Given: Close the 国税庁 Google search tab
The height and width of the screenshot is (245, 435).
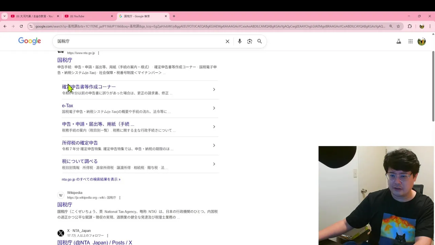Looking at the screenshot, I should click(x=166, y=16).
